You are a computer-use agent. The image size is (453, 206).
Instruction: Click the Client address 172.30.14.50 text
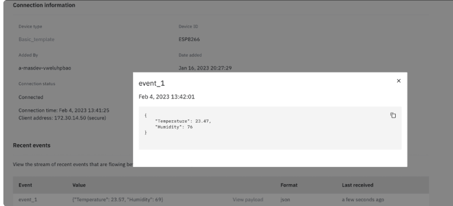point(62,118)
